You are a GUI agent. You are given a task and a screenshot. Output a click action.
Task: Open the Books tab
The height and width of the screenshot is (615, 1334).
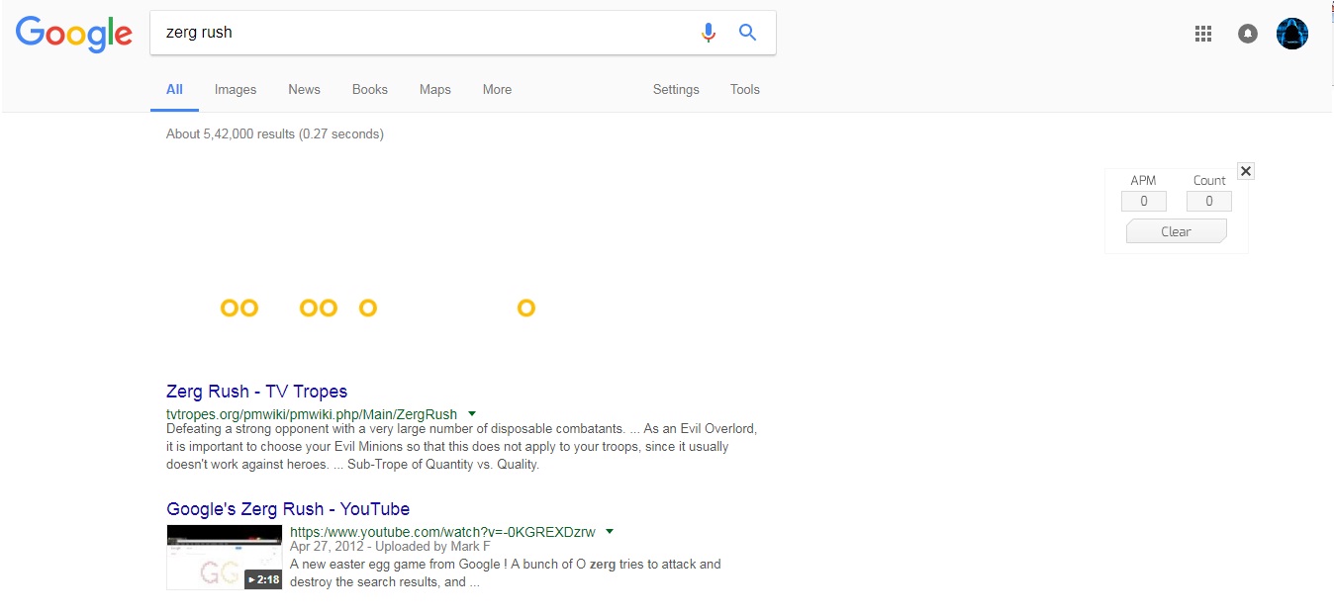370,89
